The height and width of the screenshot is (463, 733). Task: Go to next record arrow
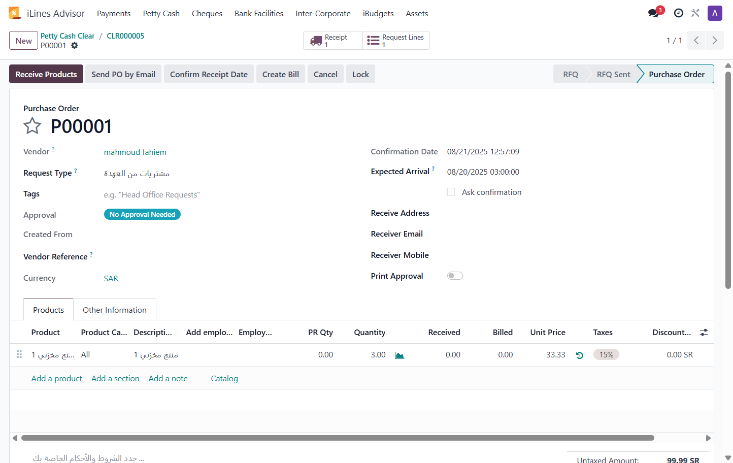click(715, 41)
